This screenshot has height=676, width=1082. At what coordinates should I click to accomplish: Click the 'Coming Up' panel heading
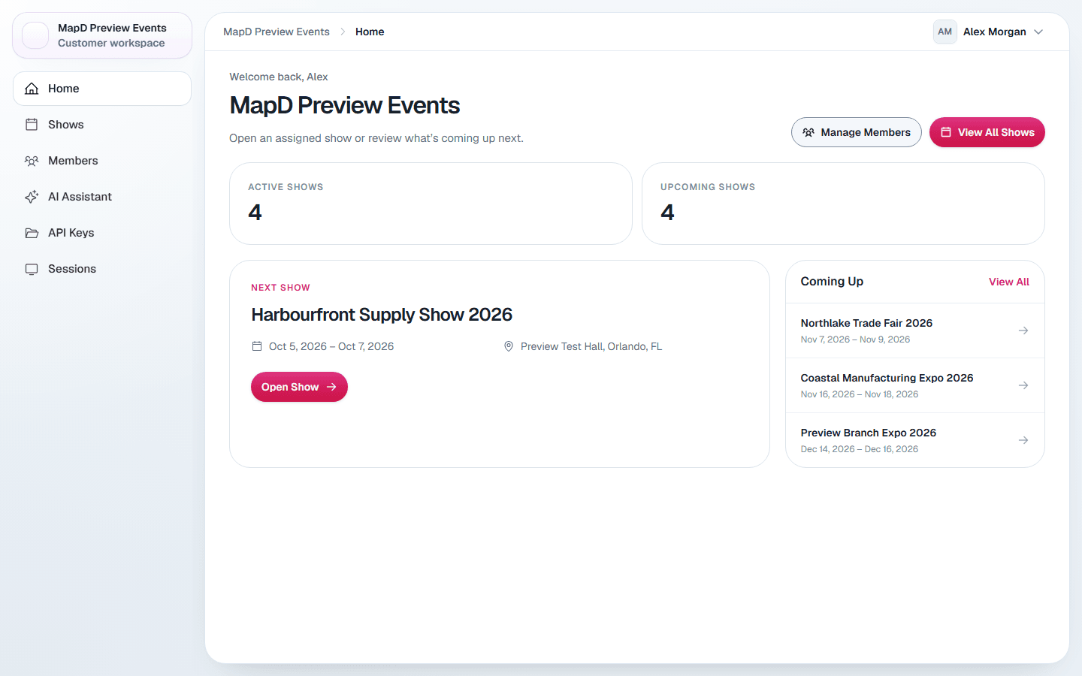[x=832, y=282]
